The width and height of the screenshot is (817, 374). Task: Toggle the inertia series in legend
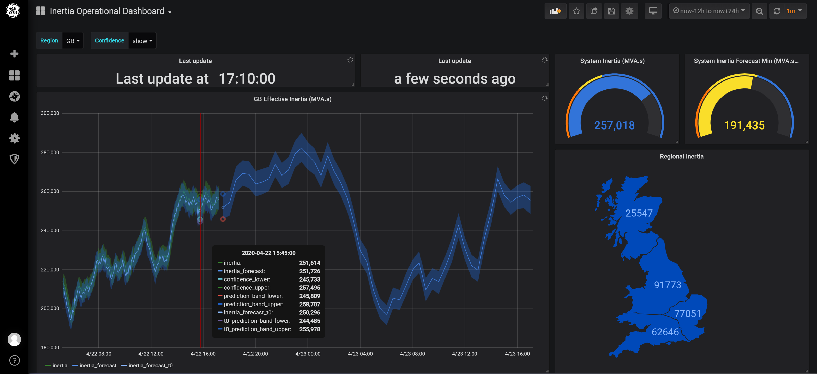click(x=60, y=365)
